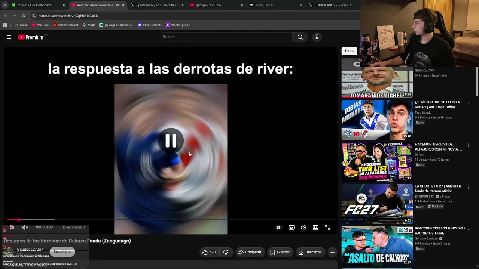Image resolution: width=479 pixels, height=269 pixels.
Task: Open the Adobe Acrobat bookmark
Action: 65,25
